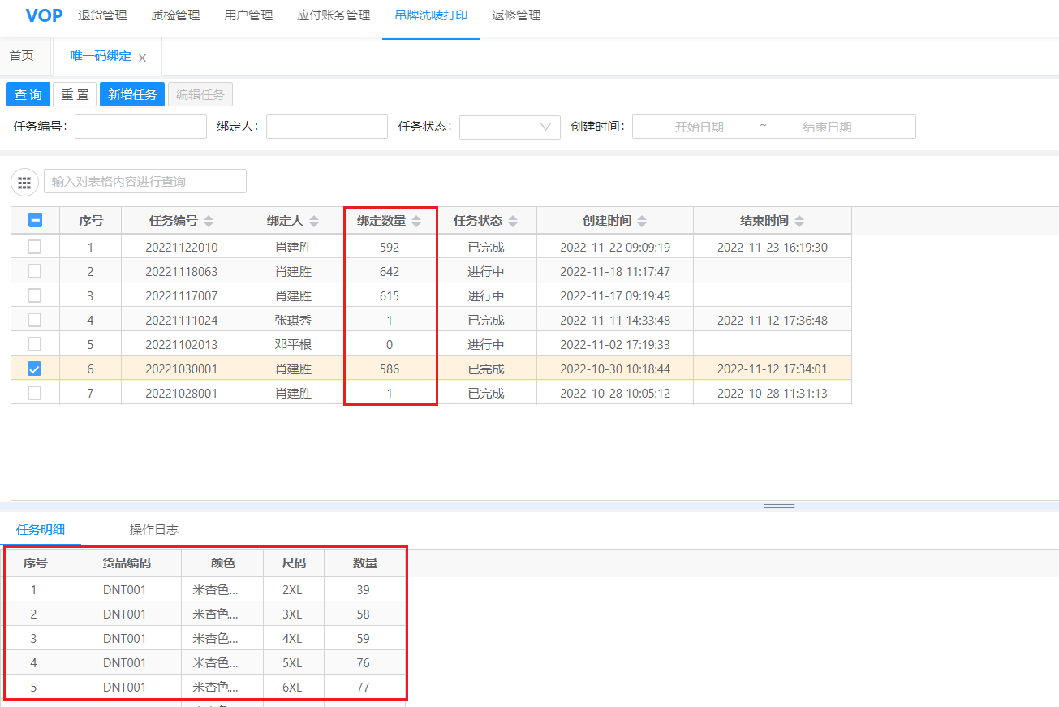Click the 新增任务 button
This screenshot has width=1059, height=707.
click(132, 95)
